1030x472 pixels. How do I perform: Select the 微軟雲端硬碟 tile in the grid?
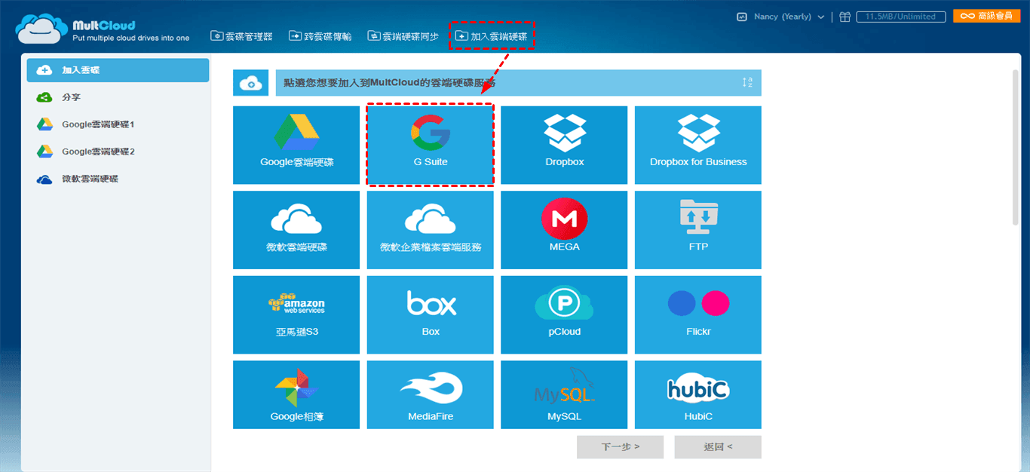pos(296,230)
